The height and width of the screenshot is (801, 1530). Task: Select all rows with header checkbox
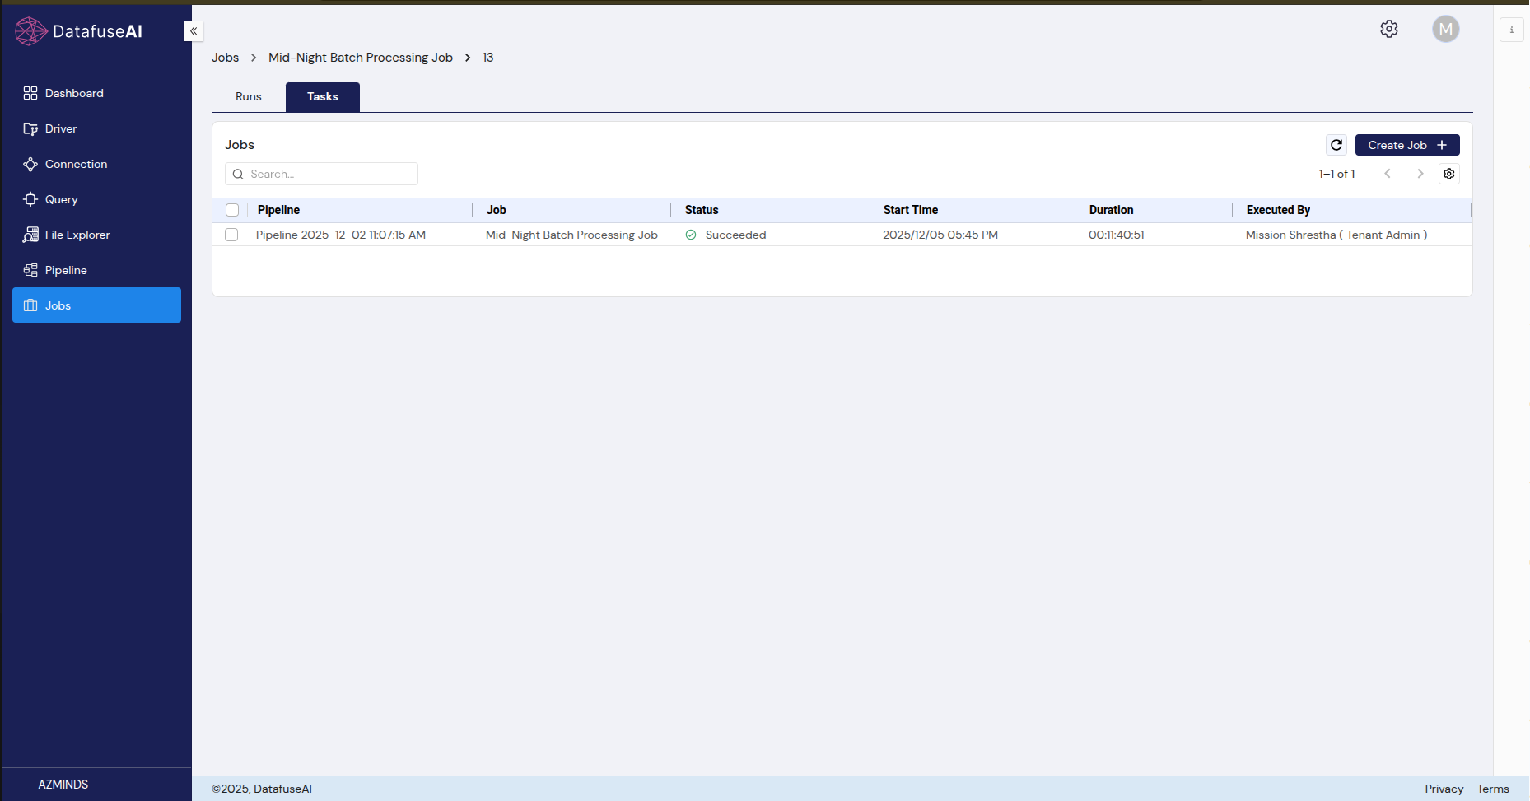[x=232, y=210]
